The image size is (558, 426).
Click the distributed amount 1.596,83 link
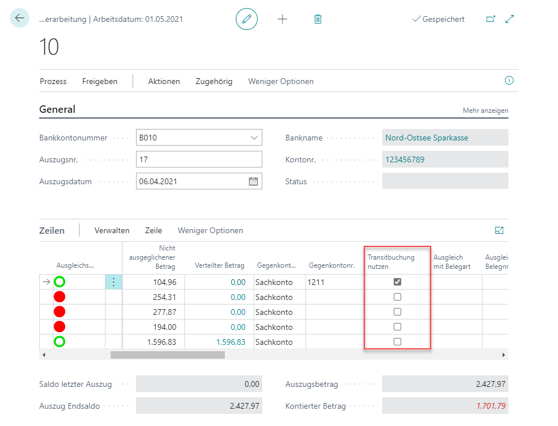point(231,342)
